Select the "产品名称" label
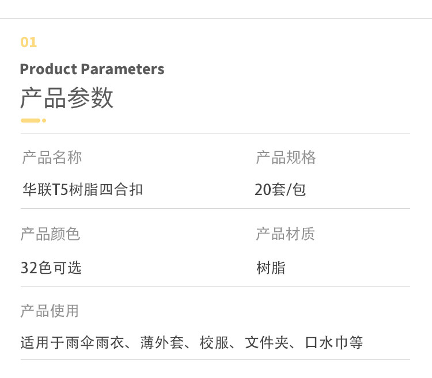The image size is (432, 378). (x=52, y=158)
